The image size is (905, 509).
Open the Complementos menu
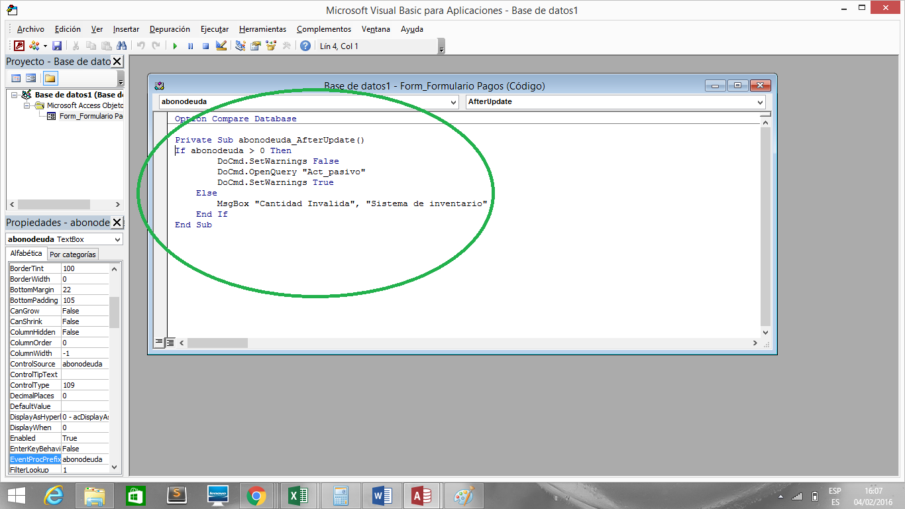coord(324,29)
